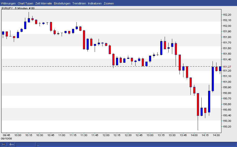
Task: Click the 09:45 time axis label
Action: (x=7, y=135)
